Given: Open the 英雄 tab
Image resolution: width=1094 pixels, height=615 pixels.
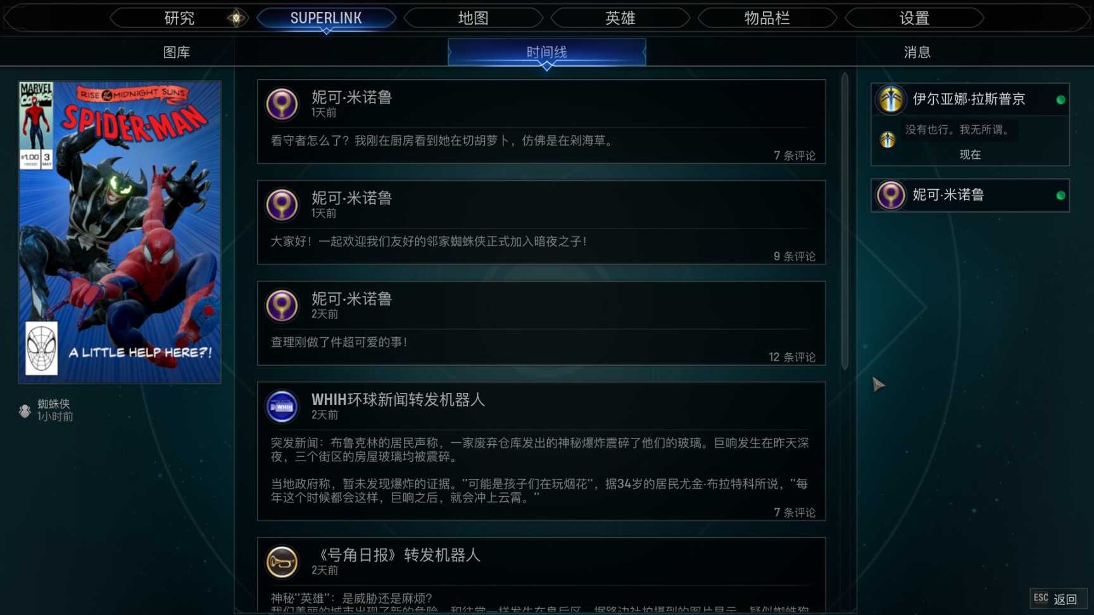Looking at the screenshot, I should [x=620, y=18].
